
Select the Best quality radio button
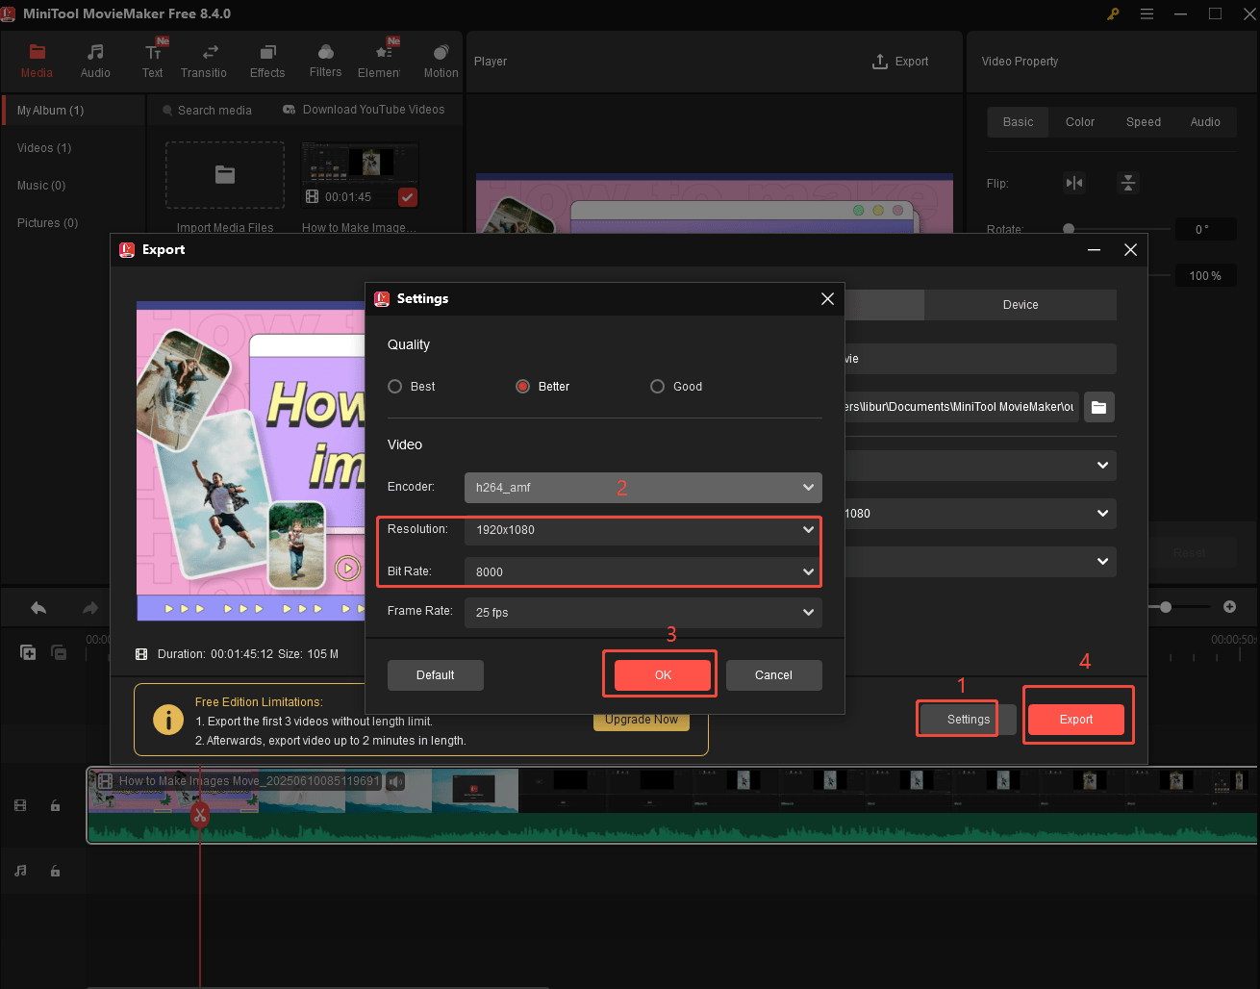coord(394,386)
